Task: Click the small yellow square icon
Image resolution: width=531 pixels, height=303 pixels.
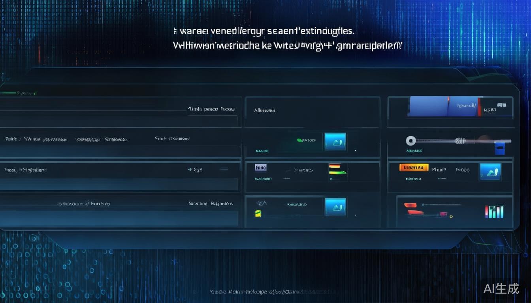Action: point(258,214)
